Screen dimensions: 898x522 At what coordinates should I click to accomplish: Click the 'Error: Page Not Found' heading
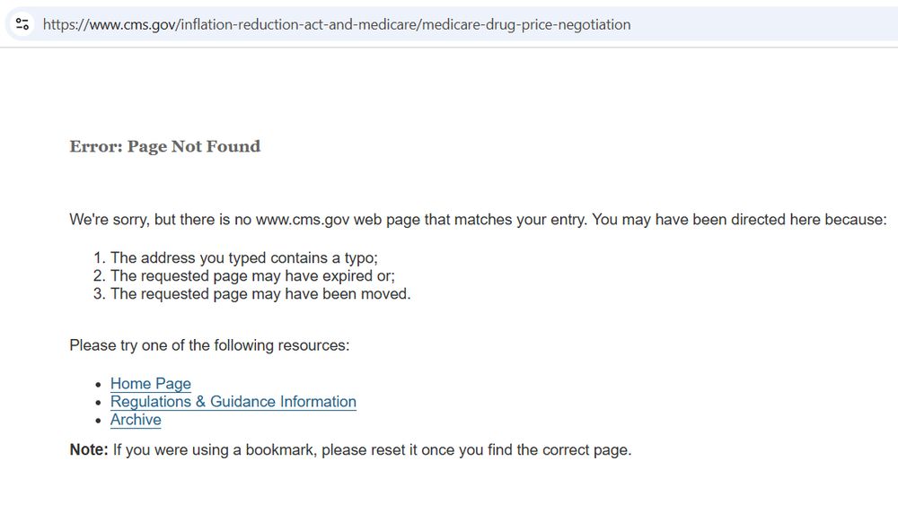[x=165, y=146]
